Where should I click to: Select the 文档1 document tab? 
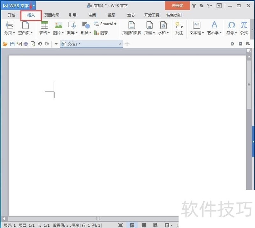[x=91, y=44]
